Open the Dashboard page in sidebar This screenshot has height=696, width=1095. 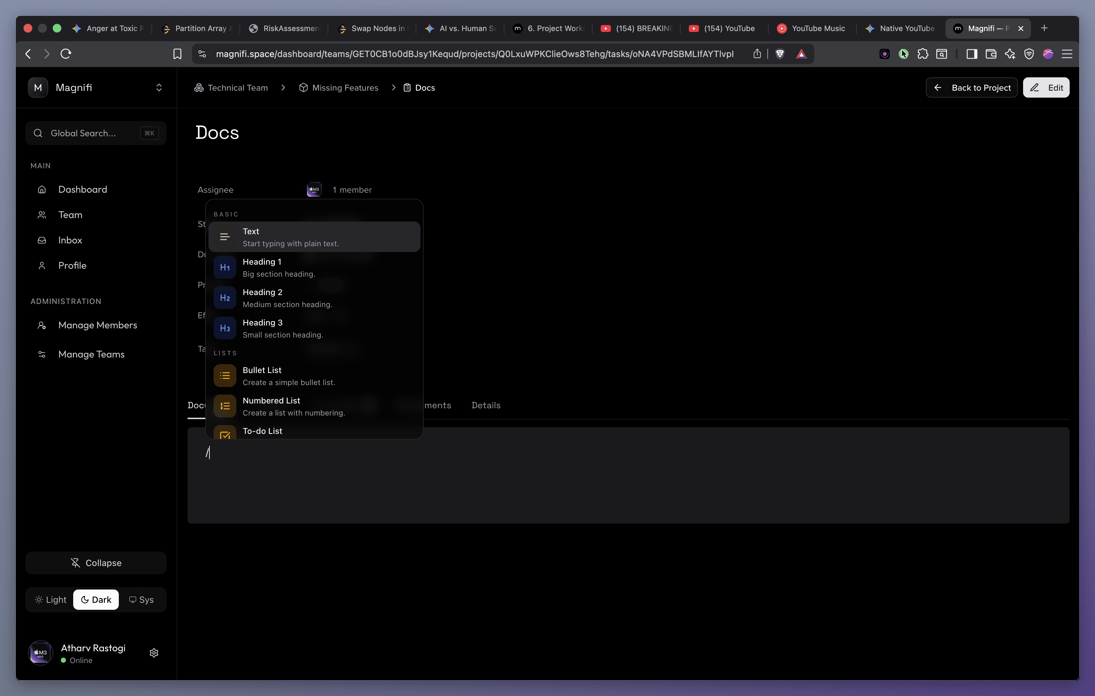pos(96,189)
